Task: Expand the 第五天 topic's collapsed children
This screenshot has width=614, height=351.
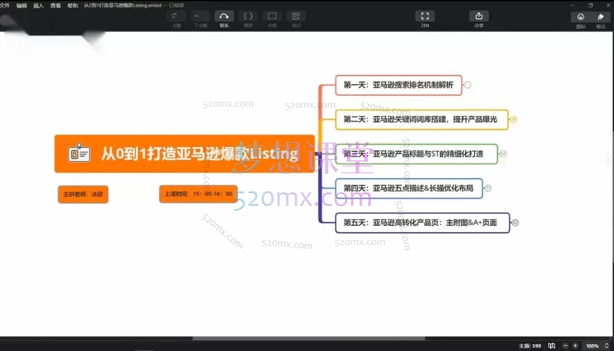Action: [515, 223]
